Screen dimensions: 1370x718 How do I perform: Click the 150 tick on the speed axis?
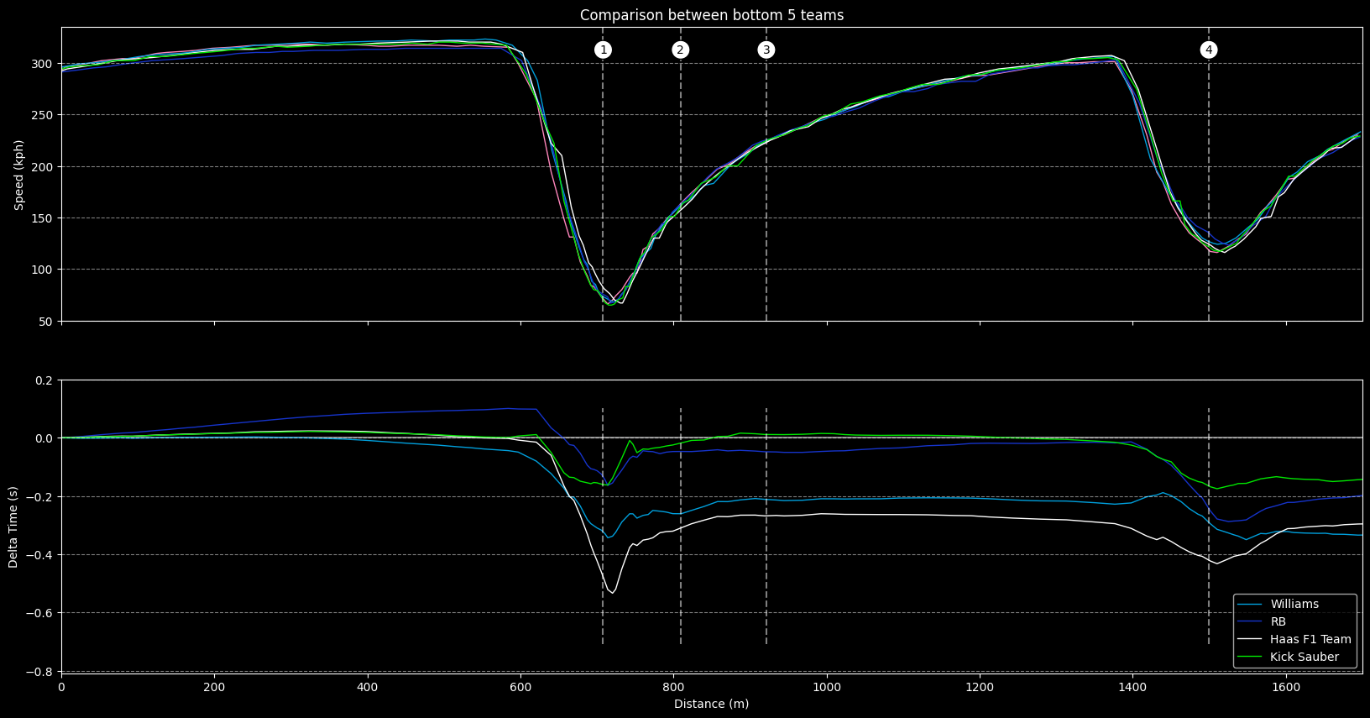(44, 218)
